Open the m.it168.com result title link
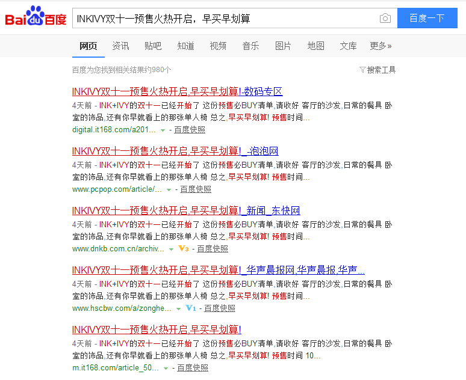The height and width of the screenshot is (380, 466). (157, 329)
